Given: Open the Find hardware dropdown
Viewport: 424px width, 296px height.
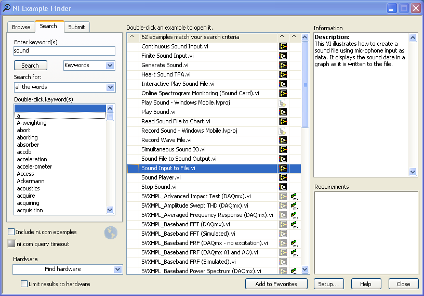Looking at the screenshot, I should pos(117,269).
